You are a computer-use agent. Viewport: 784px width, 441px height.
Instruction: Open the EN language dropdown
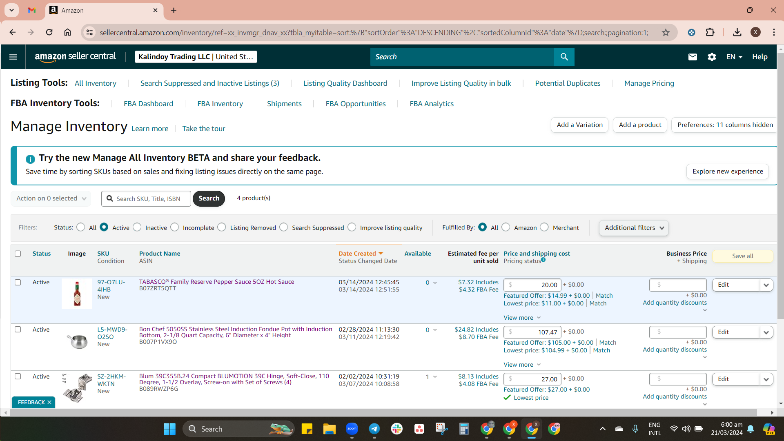tap(734, 57)
